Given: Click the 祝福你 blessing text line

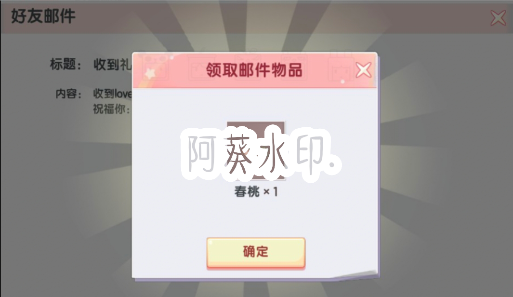Looking at the screenshot, I should (112, 108).
